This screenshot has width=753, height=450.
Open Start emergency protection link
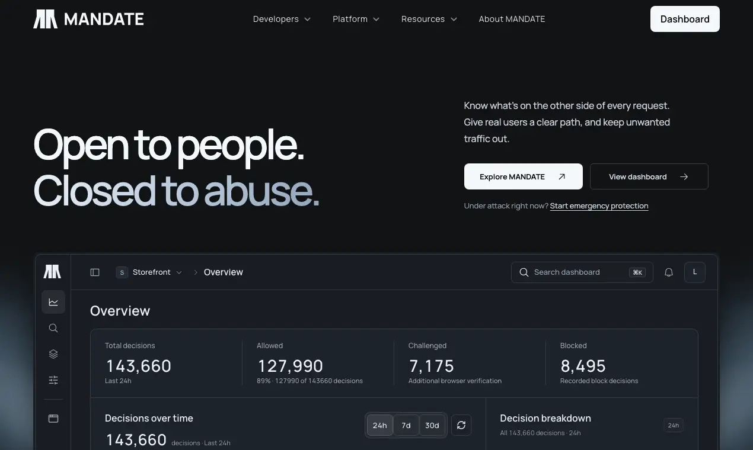[x=599, y=206]
